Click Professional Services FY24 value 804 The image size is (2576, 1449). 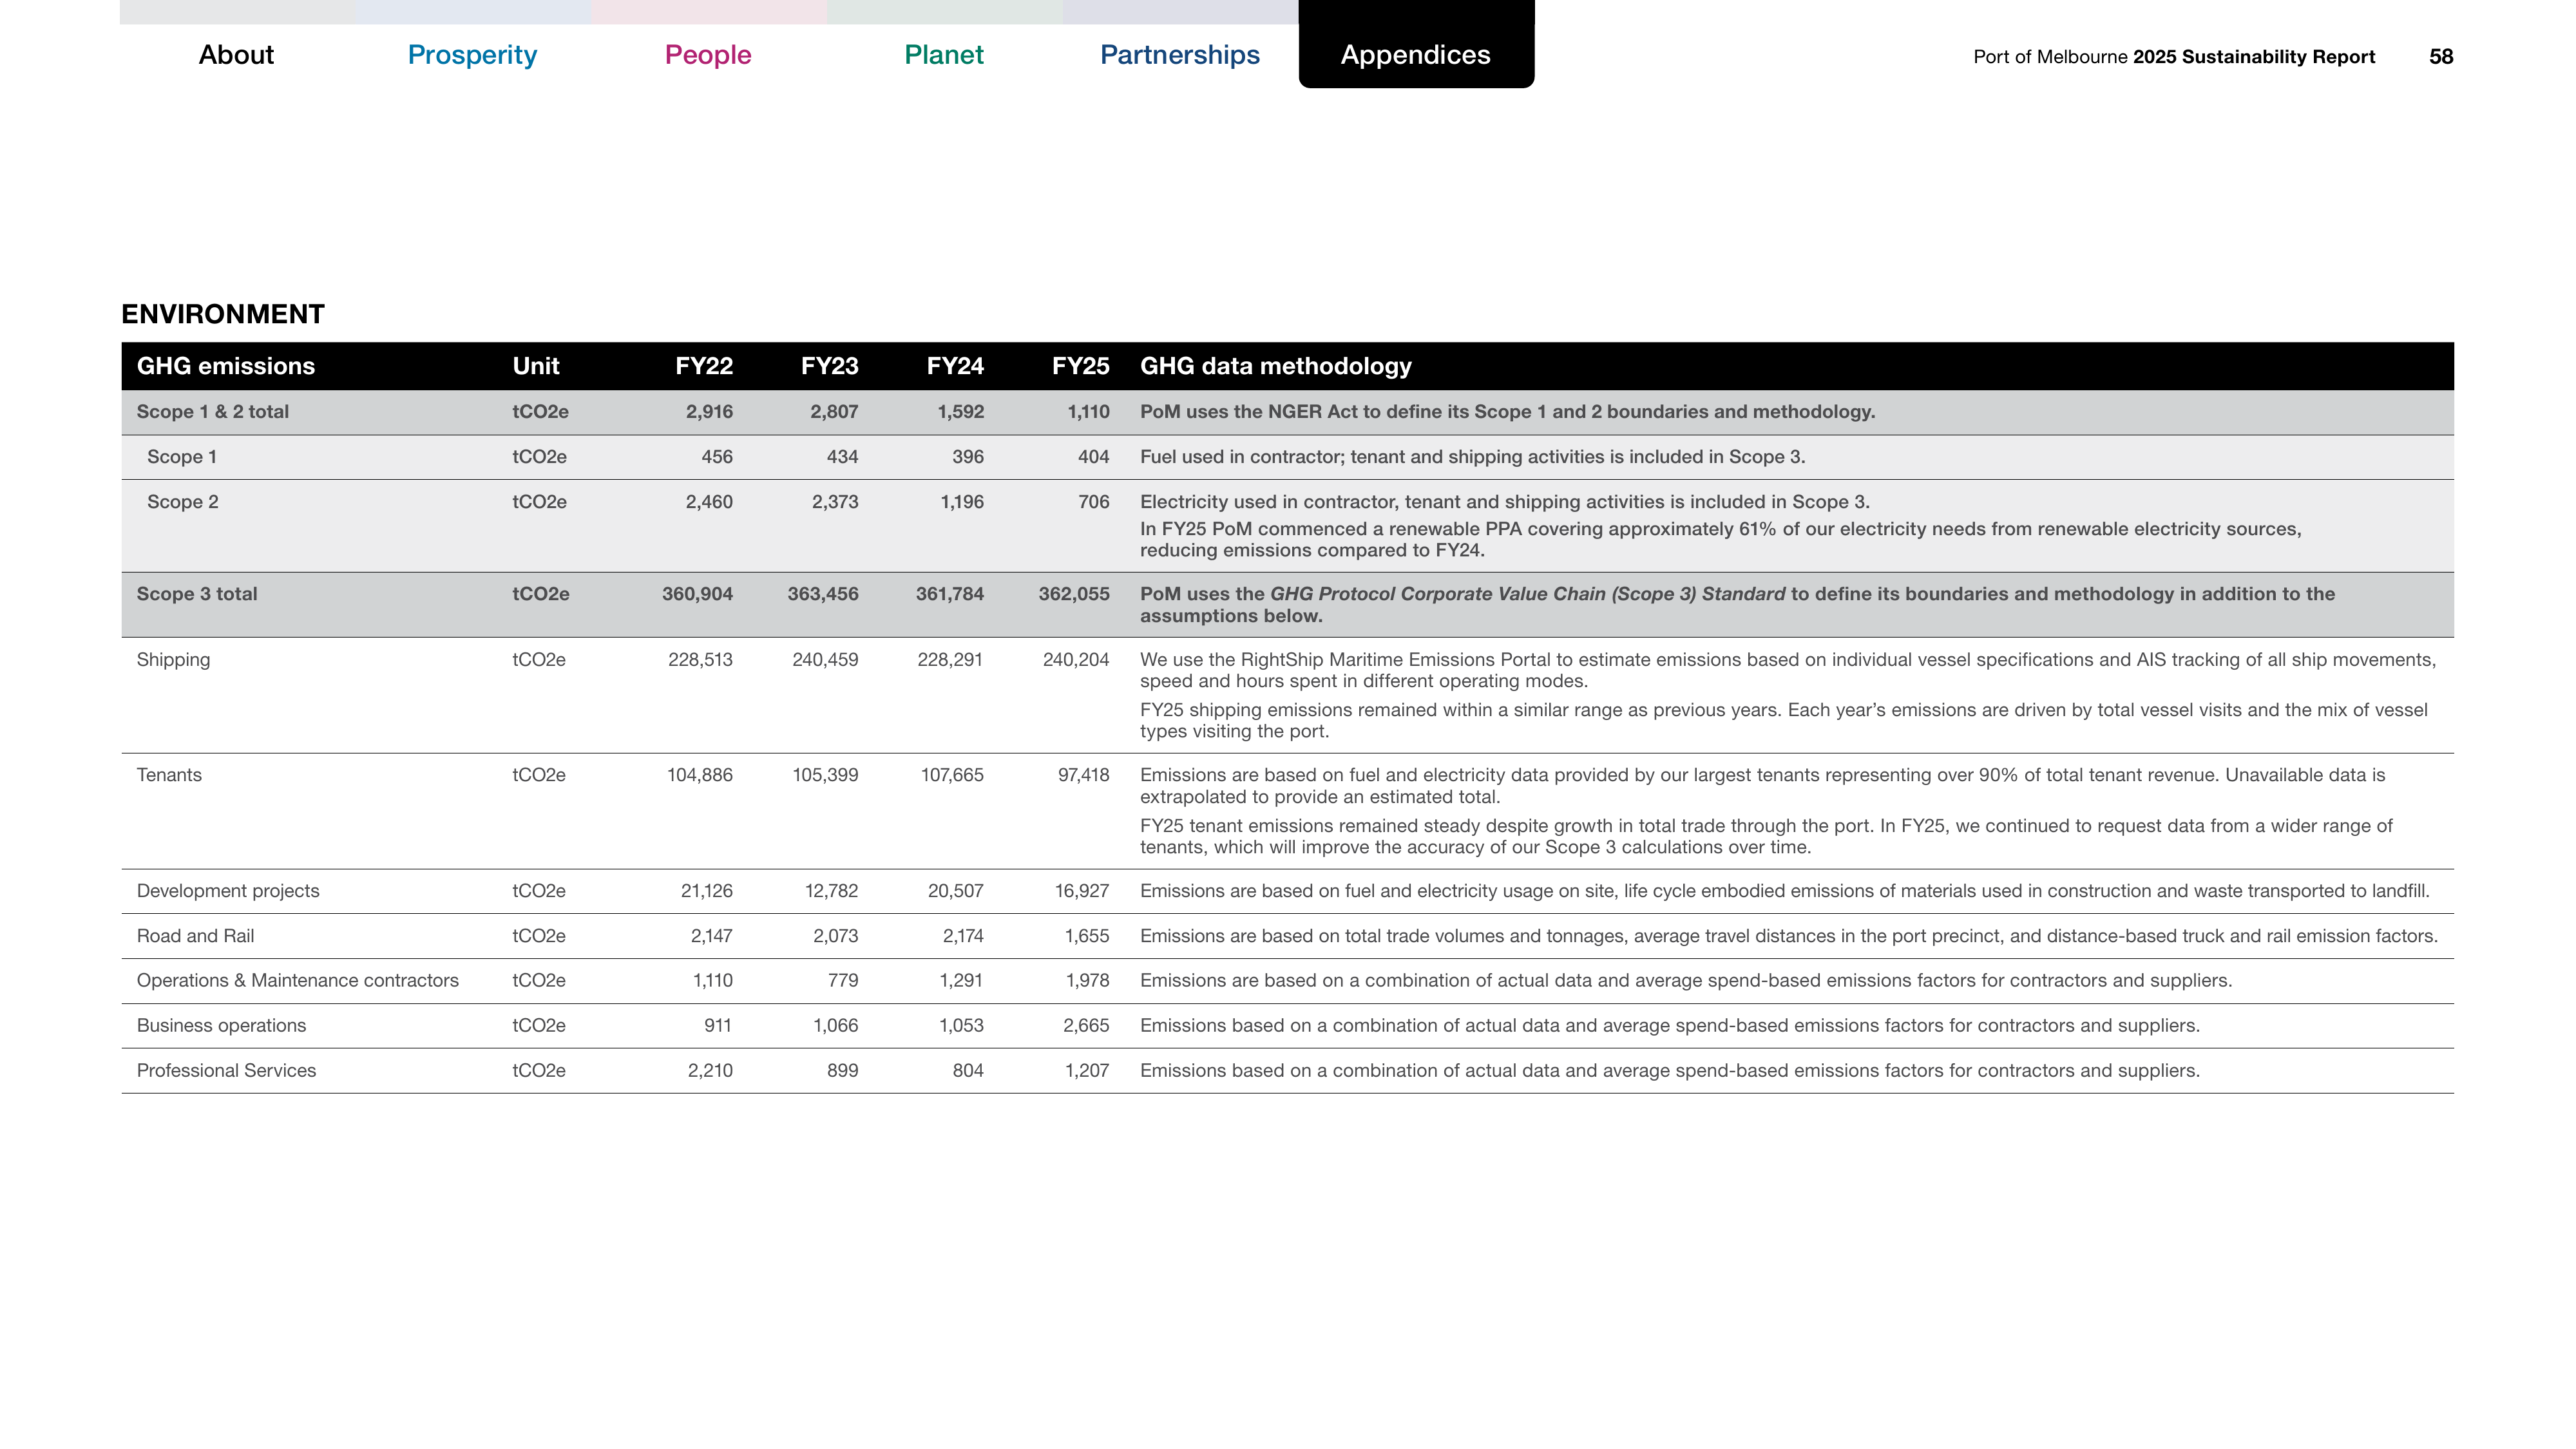(968, 1071)
